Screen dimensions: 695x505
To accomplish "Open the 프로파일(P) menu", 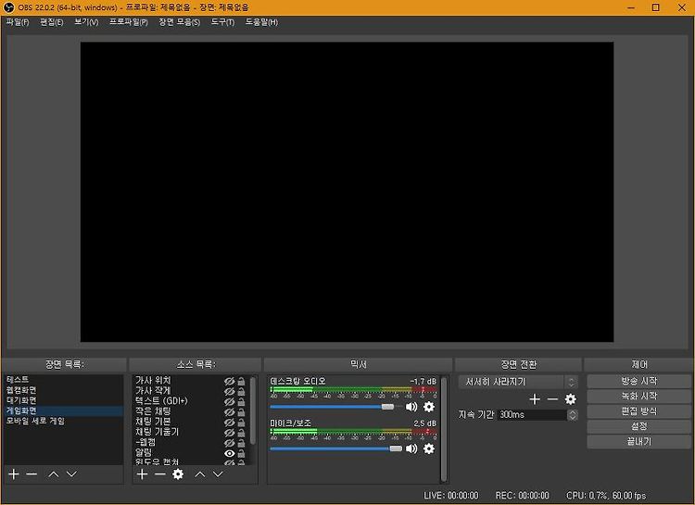I will 129,21.
